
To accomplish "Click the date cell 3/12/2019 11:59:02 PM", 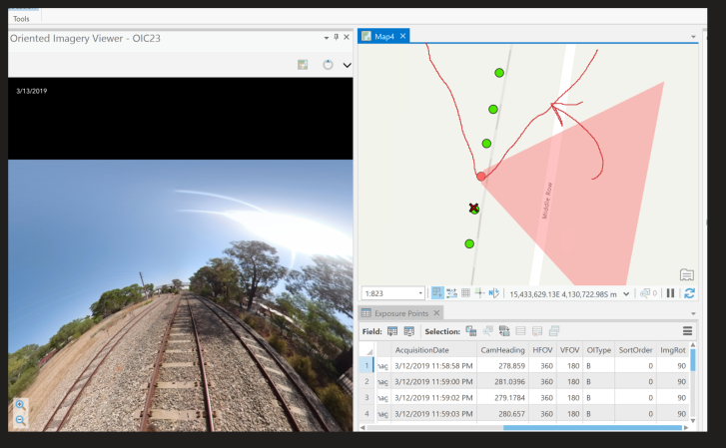I will [433, 397].
